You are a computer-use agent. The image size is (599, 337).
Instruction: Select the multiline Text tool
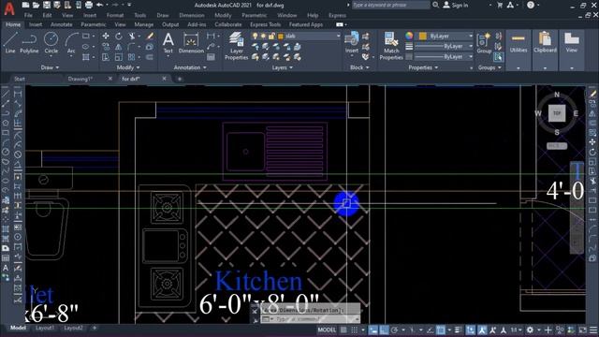pos(168,43)
